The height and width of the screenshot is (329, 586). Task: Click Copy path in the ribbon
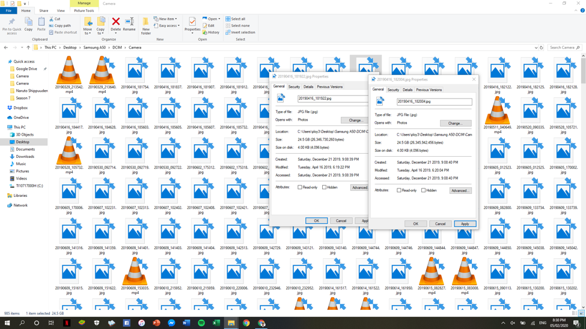[60, 26]
